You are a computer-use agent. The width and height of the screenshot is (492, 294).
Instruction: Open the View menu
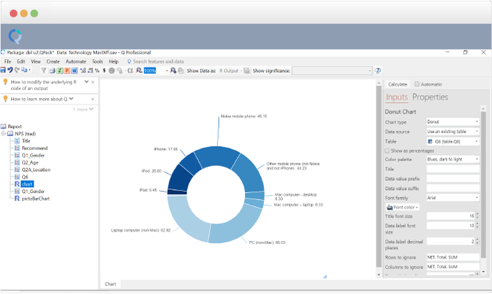(35, 61)
